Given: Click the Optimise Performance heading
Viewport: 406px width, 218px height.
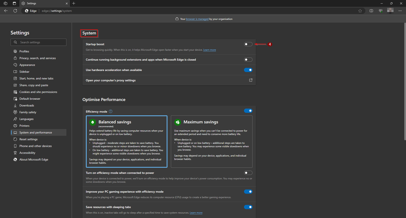Looking at the screenshot, I should 104,99.
